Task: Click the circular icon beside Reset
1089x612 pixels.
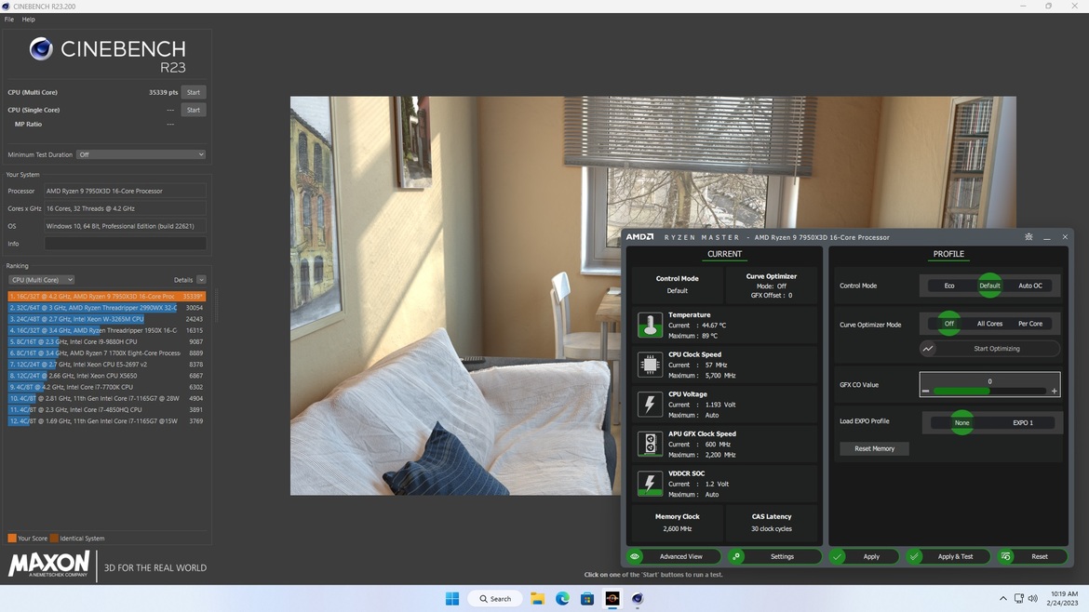Action: click(x=1005, y=556)
